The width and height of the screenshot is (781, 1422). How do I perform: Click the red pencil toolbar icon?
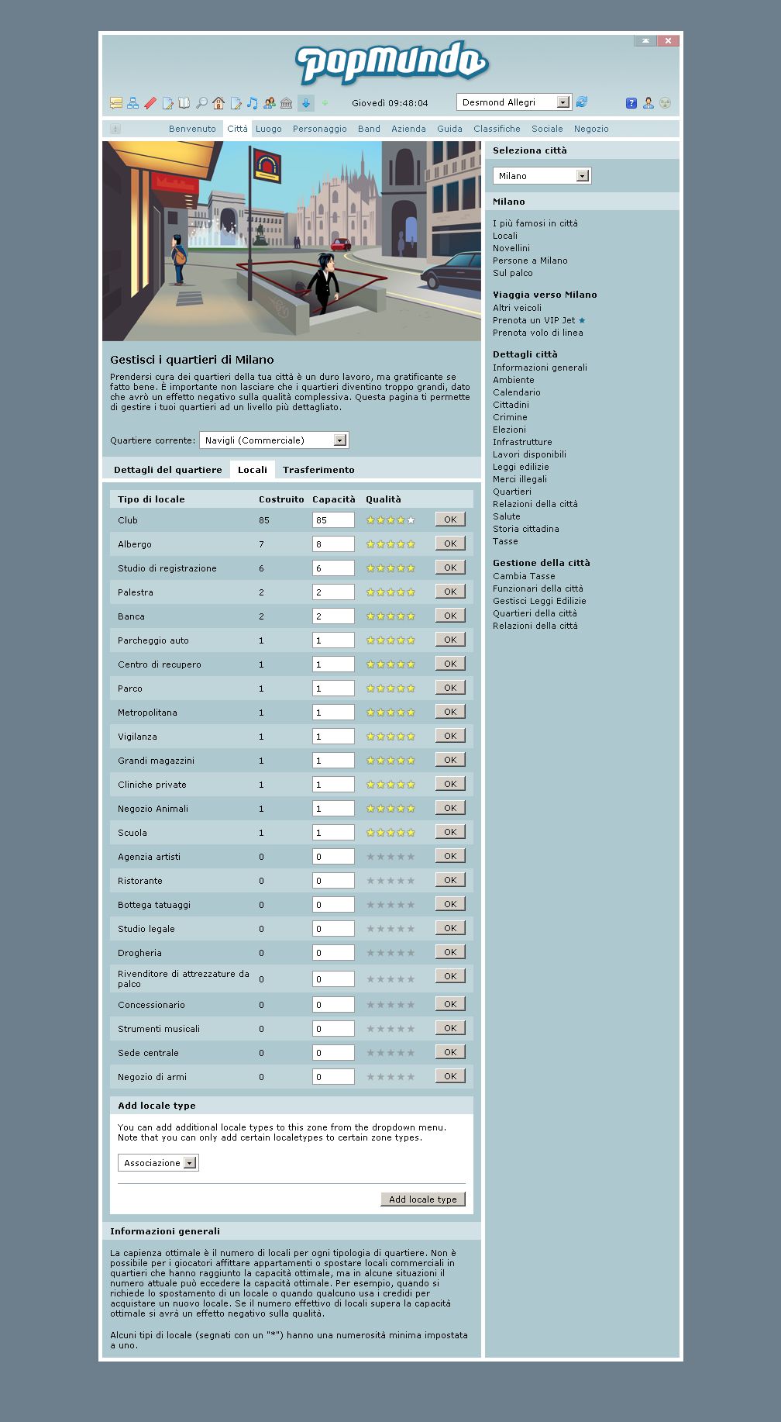pos(150,102)
